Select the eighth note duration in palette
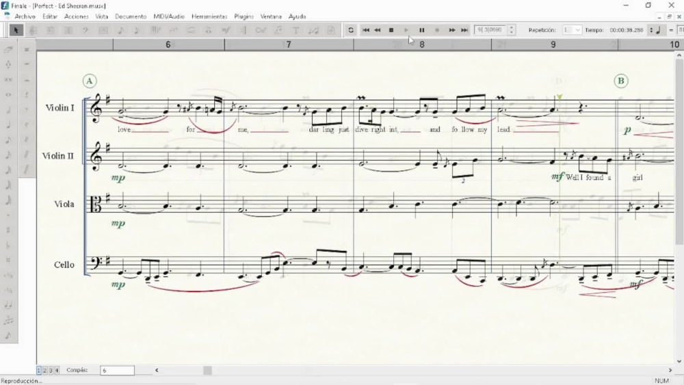The width and height of the screenshot is (684, 385). pos(8,140)
